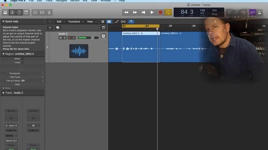Toggle input monitoring on Audio 2

click(x=74, y=38)
